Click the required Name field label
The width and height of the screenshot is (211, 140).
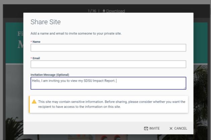click(36, 42)
